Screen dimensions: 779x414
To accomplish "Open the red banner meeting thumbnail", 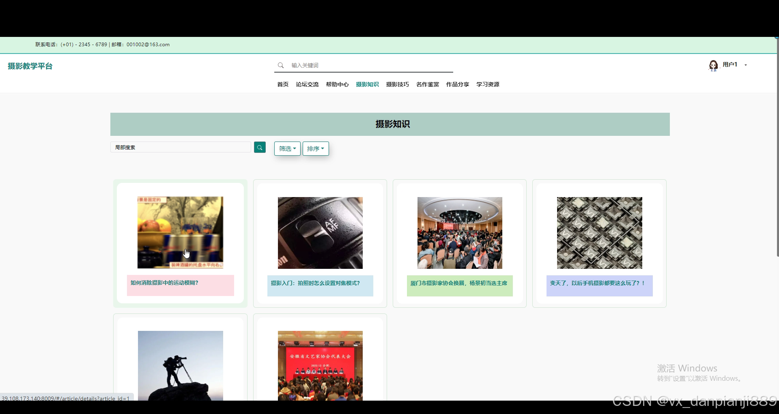I will tap(320, 366).
